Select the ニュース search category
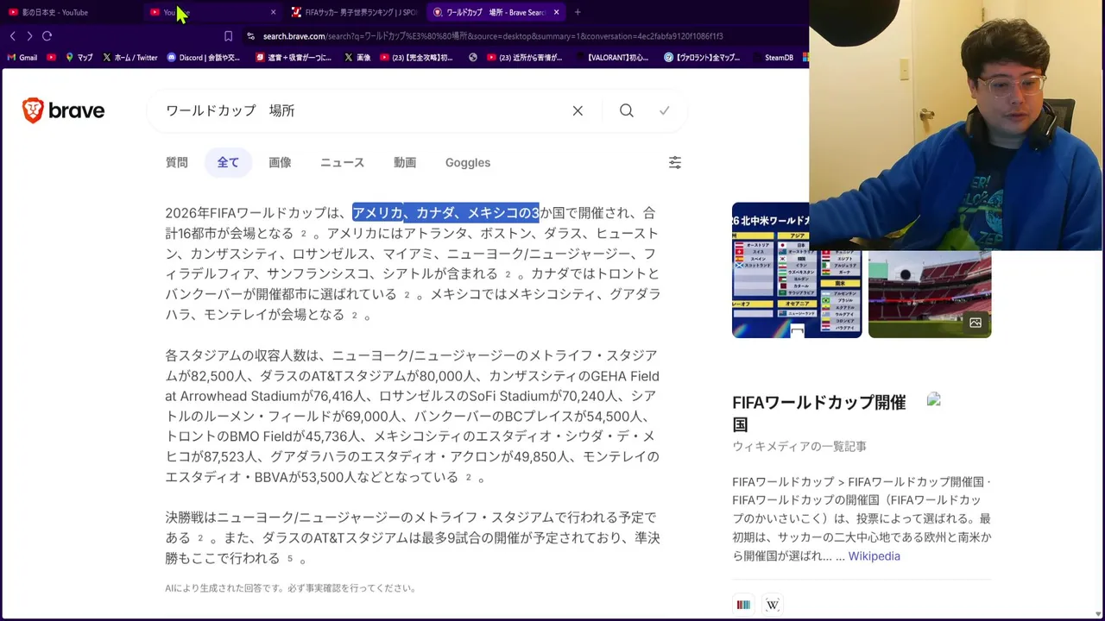Image resolution: width=1105 pixels, height=621 pixels. (343, 162)
